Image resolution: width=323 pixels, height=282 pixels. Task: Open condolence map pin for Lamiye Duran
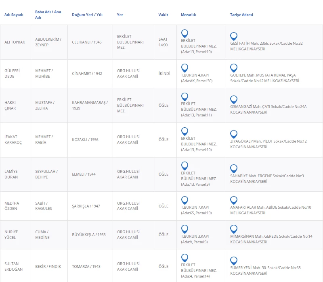coord(234,169)
